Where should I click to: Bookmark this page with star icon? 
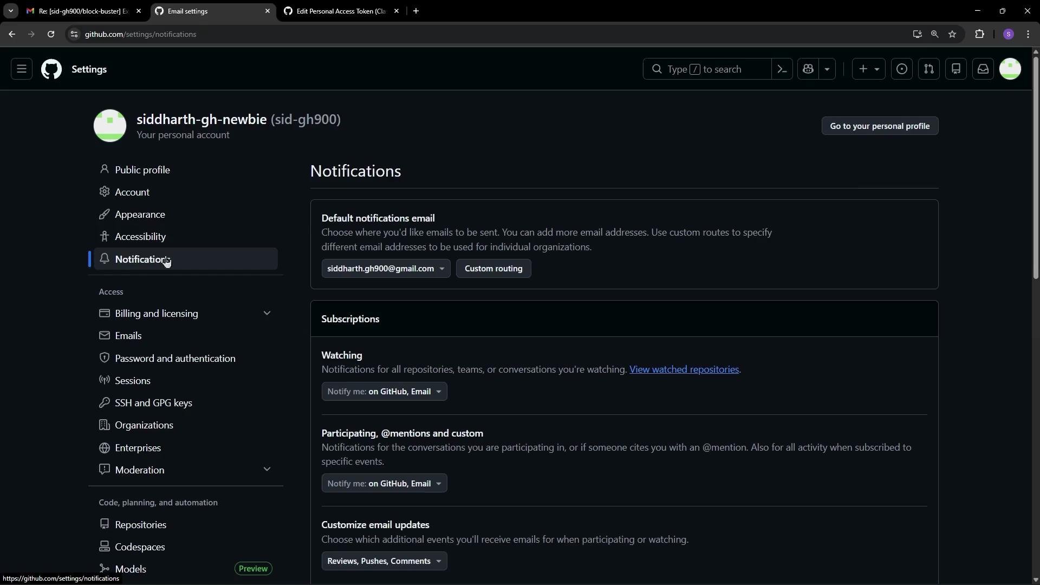pos(952,34)
